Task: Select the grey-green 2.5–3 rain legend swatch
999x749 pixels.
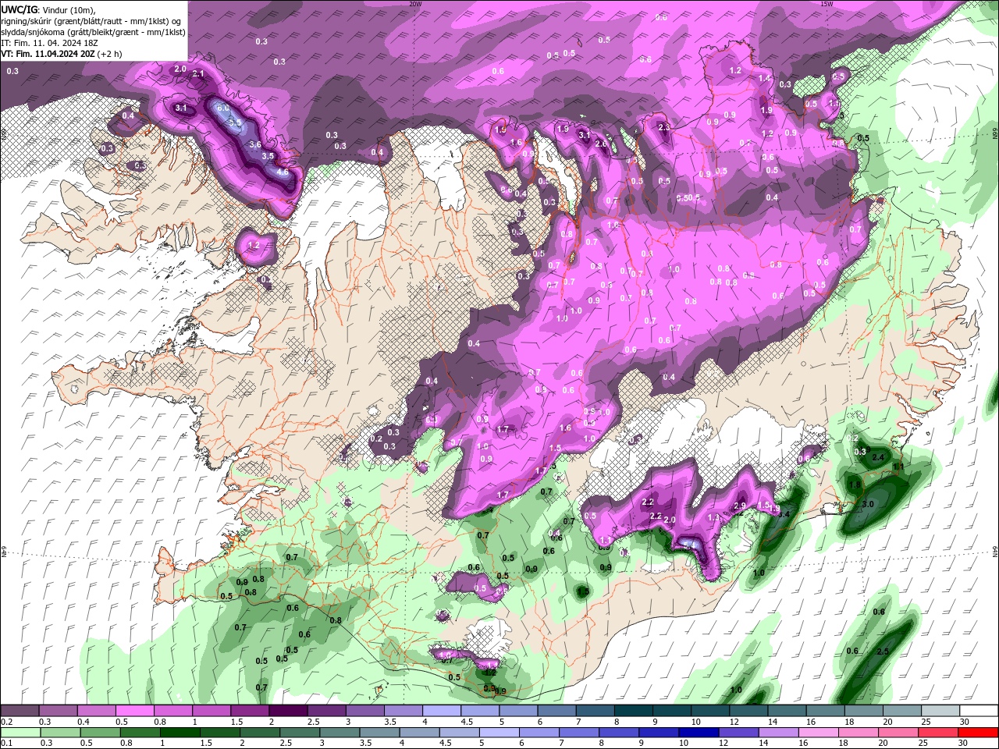Action: (300, 733)
